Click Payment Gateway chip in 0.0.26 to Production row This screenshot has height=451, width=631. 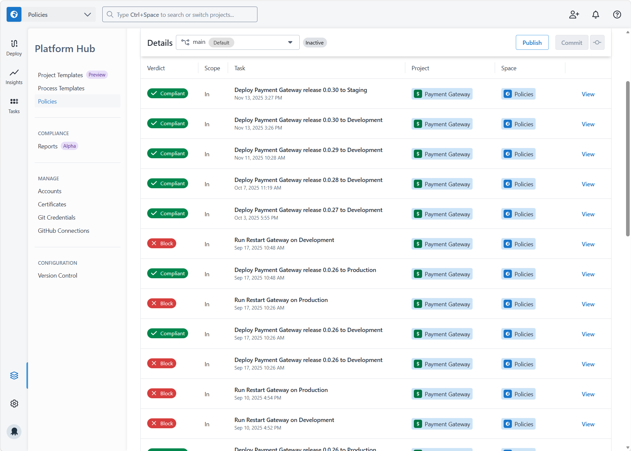(x=442, y=274)
